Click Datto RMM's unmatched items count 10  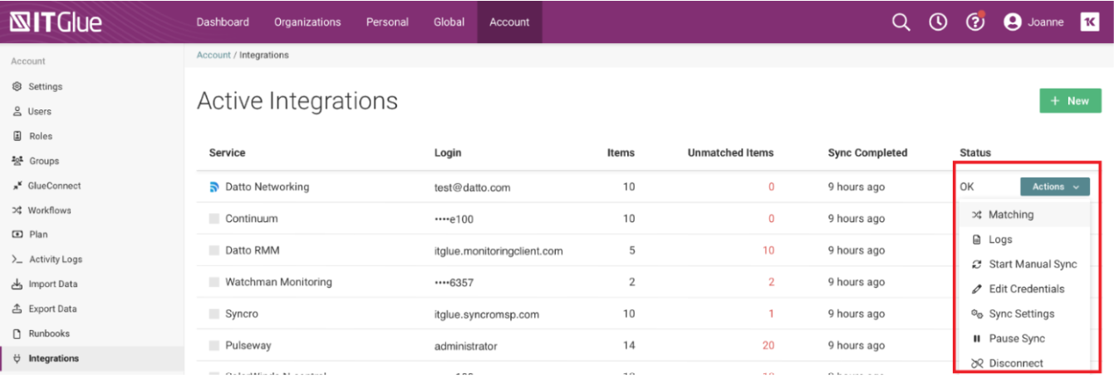pyautogui.click(x=768, y=250)
